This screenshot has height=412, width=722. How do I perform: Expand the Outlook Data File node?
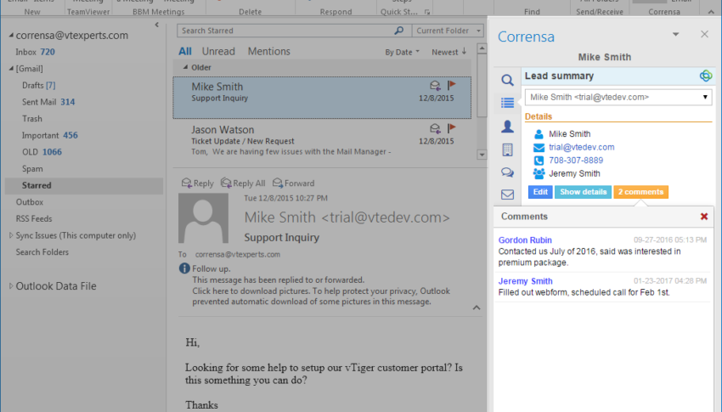tap(11, 286)
